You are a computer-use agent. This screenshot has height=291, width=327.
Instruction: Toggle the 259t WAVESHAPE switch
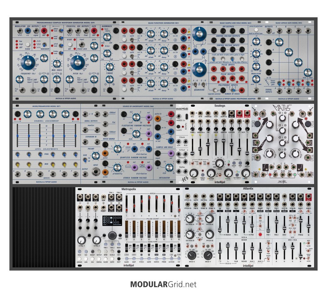click(x=44, y=44)
